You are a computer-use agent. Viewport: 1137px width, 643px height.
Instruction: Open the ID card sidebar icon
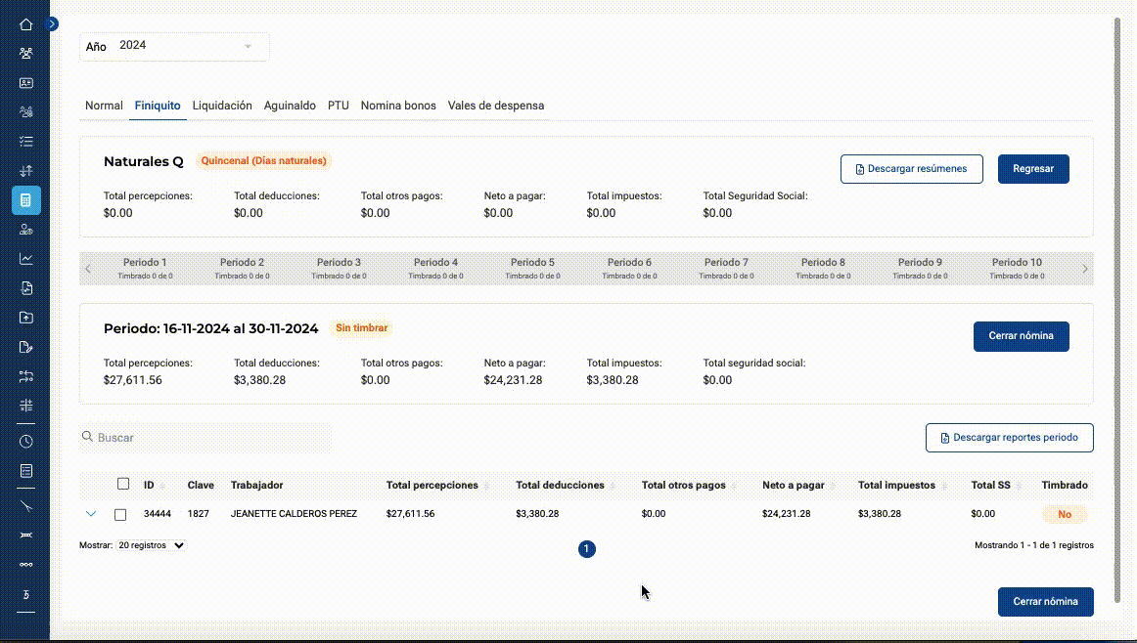pyautogui.click(x=26, y=83)
